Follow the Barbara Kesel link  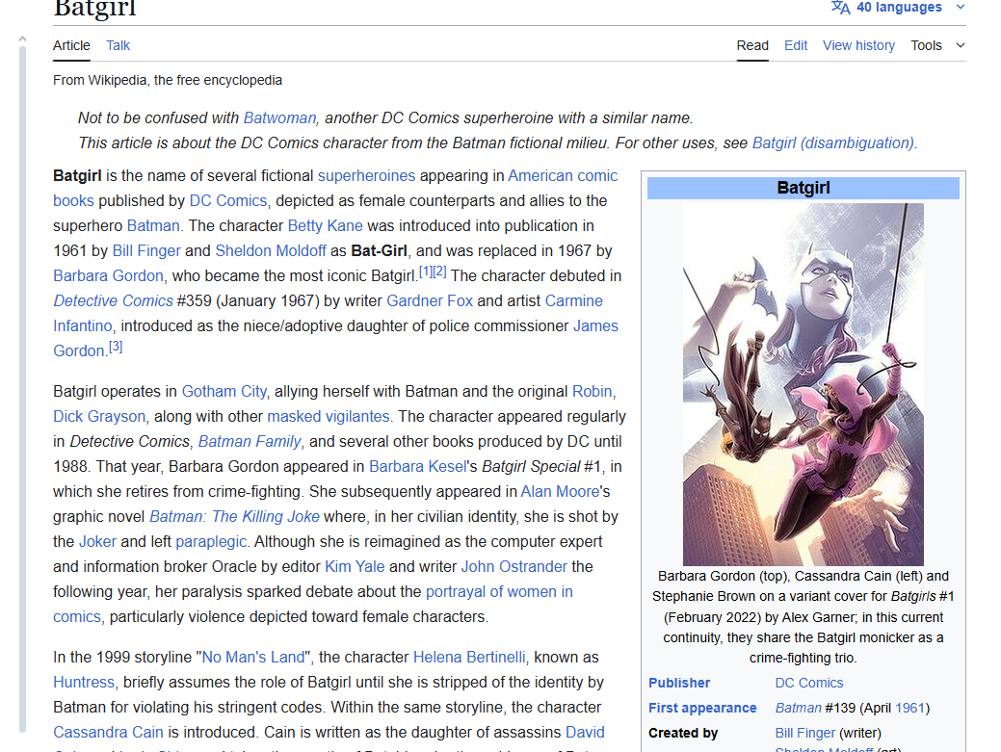pyautogui.click(x=417, y=466)
